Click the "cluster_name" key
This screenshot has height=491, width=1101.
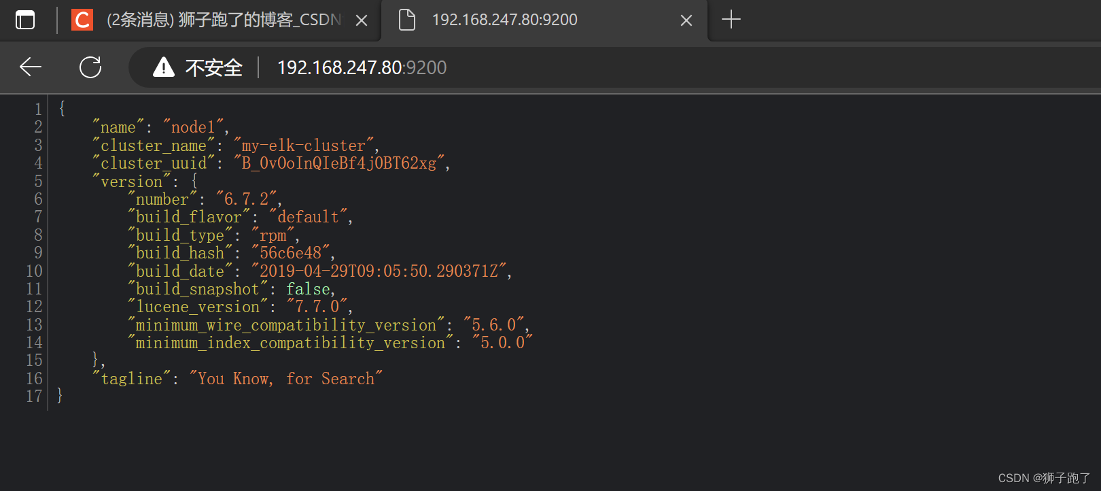tap(154, 146)
